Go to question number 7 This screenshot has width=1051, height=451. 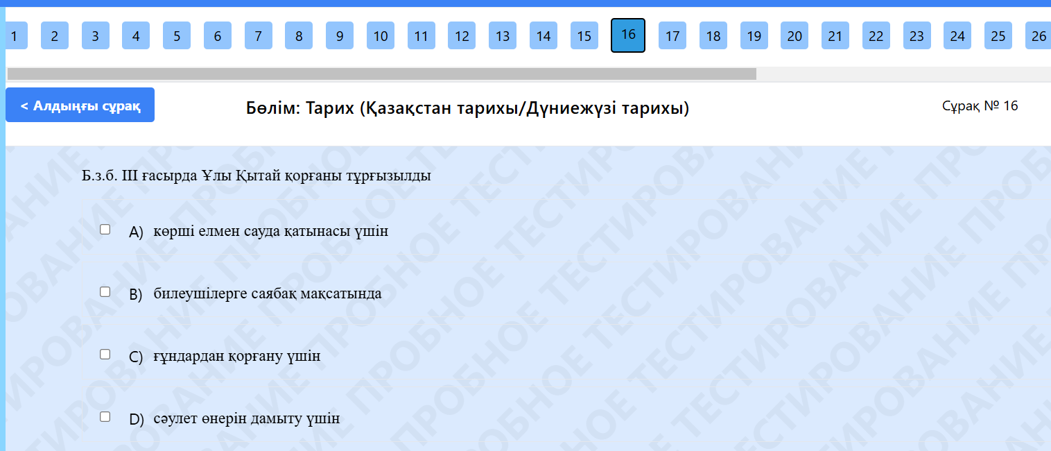[259, 35]
